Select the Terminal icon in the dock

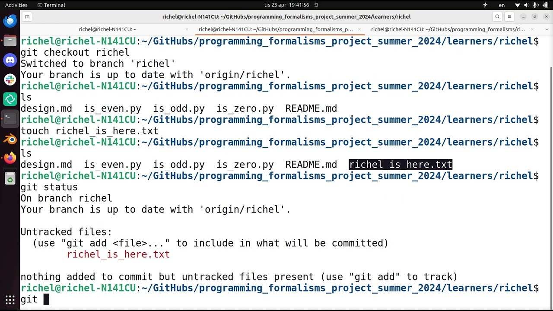click(10, 118)
